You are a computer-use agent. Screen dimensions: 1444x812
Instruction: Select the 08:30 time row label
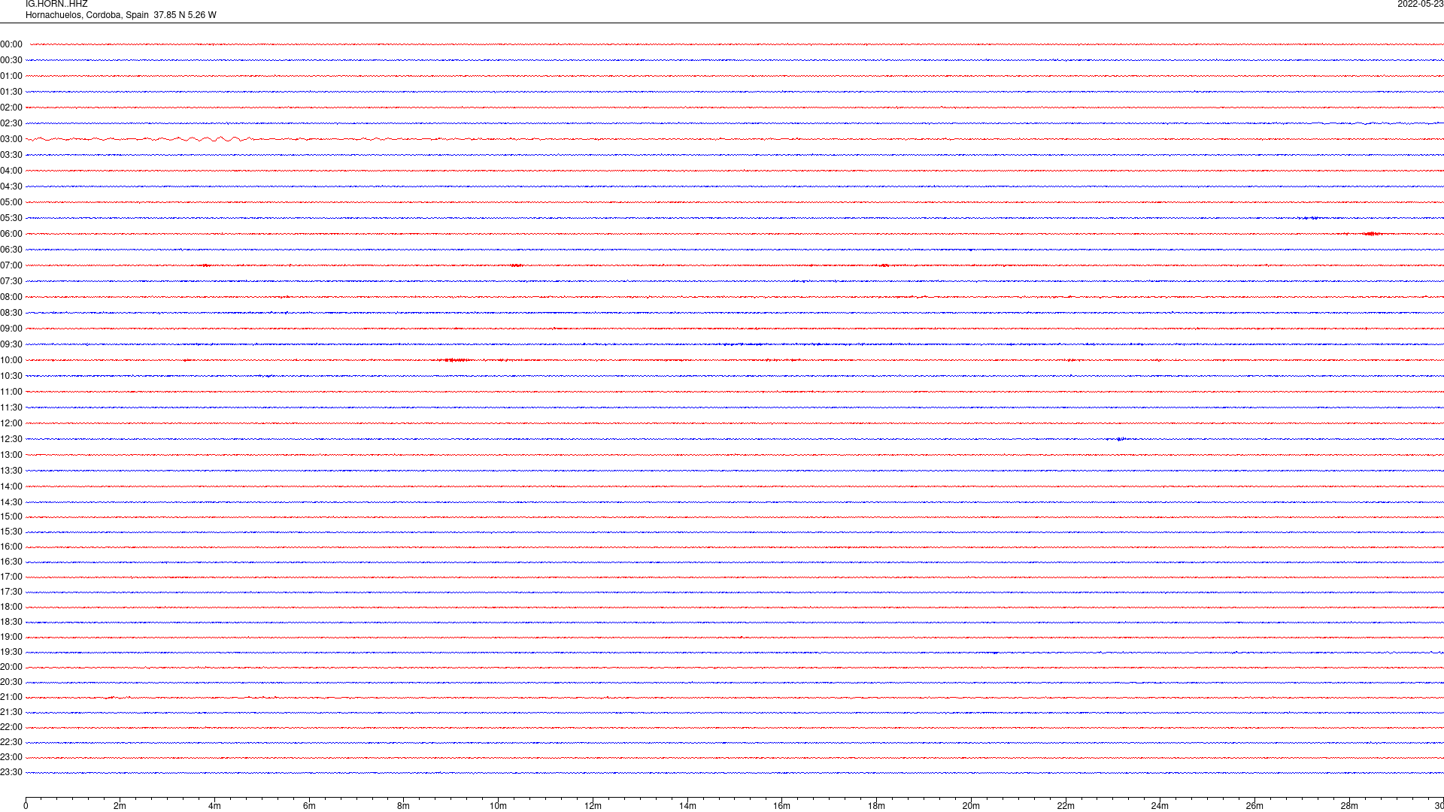coord(11,313)
